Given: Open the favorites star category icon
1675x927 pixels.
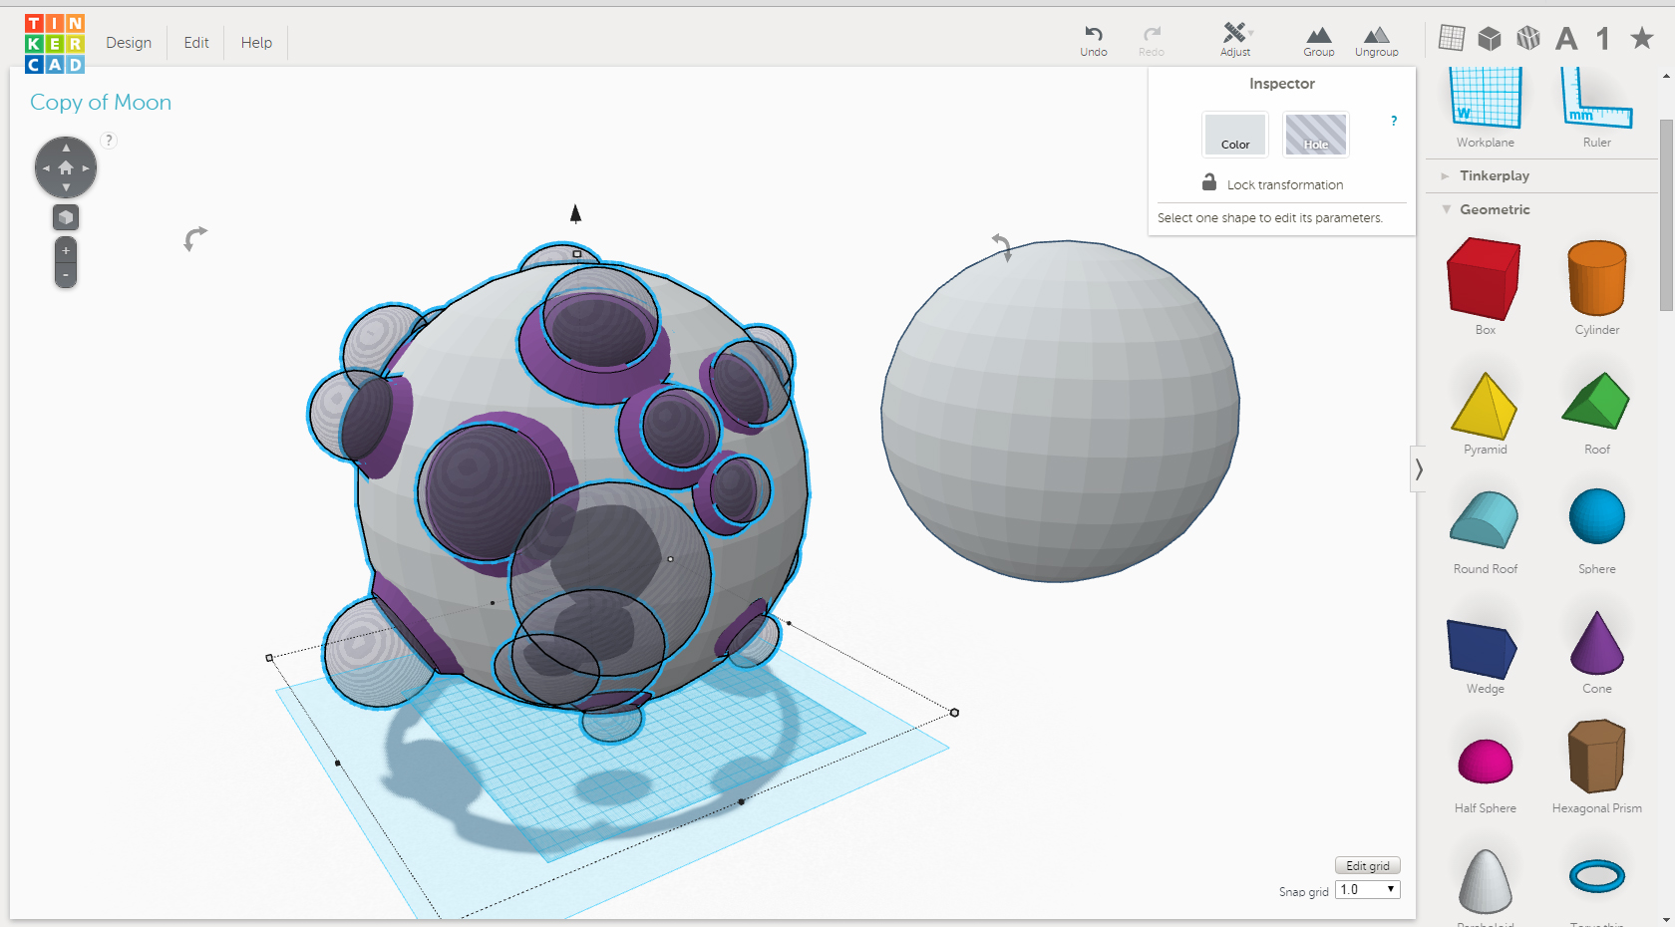Looking at the screenshot, I should click(1641, 38).
